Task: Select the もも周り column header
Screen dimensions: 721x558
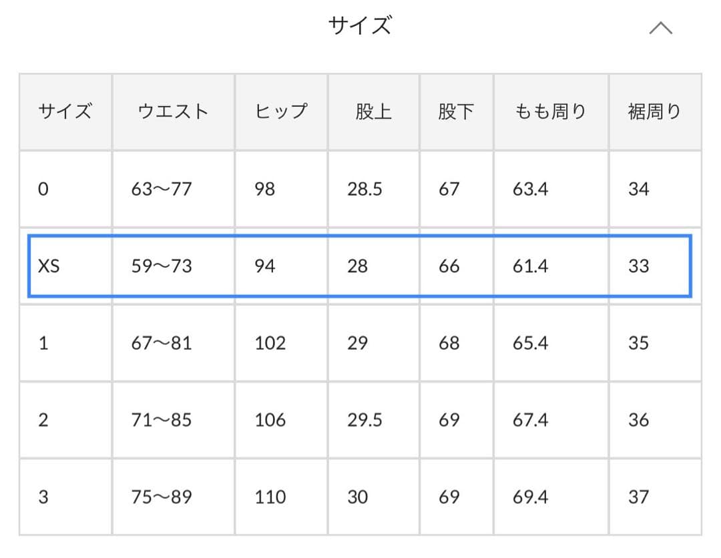Action: tap(550, 111)
